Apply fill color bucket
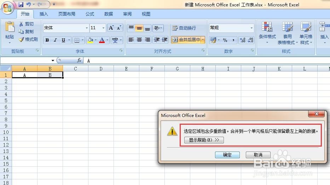The height and width of the screenshot is (185, 330). (x=91, y=40)
